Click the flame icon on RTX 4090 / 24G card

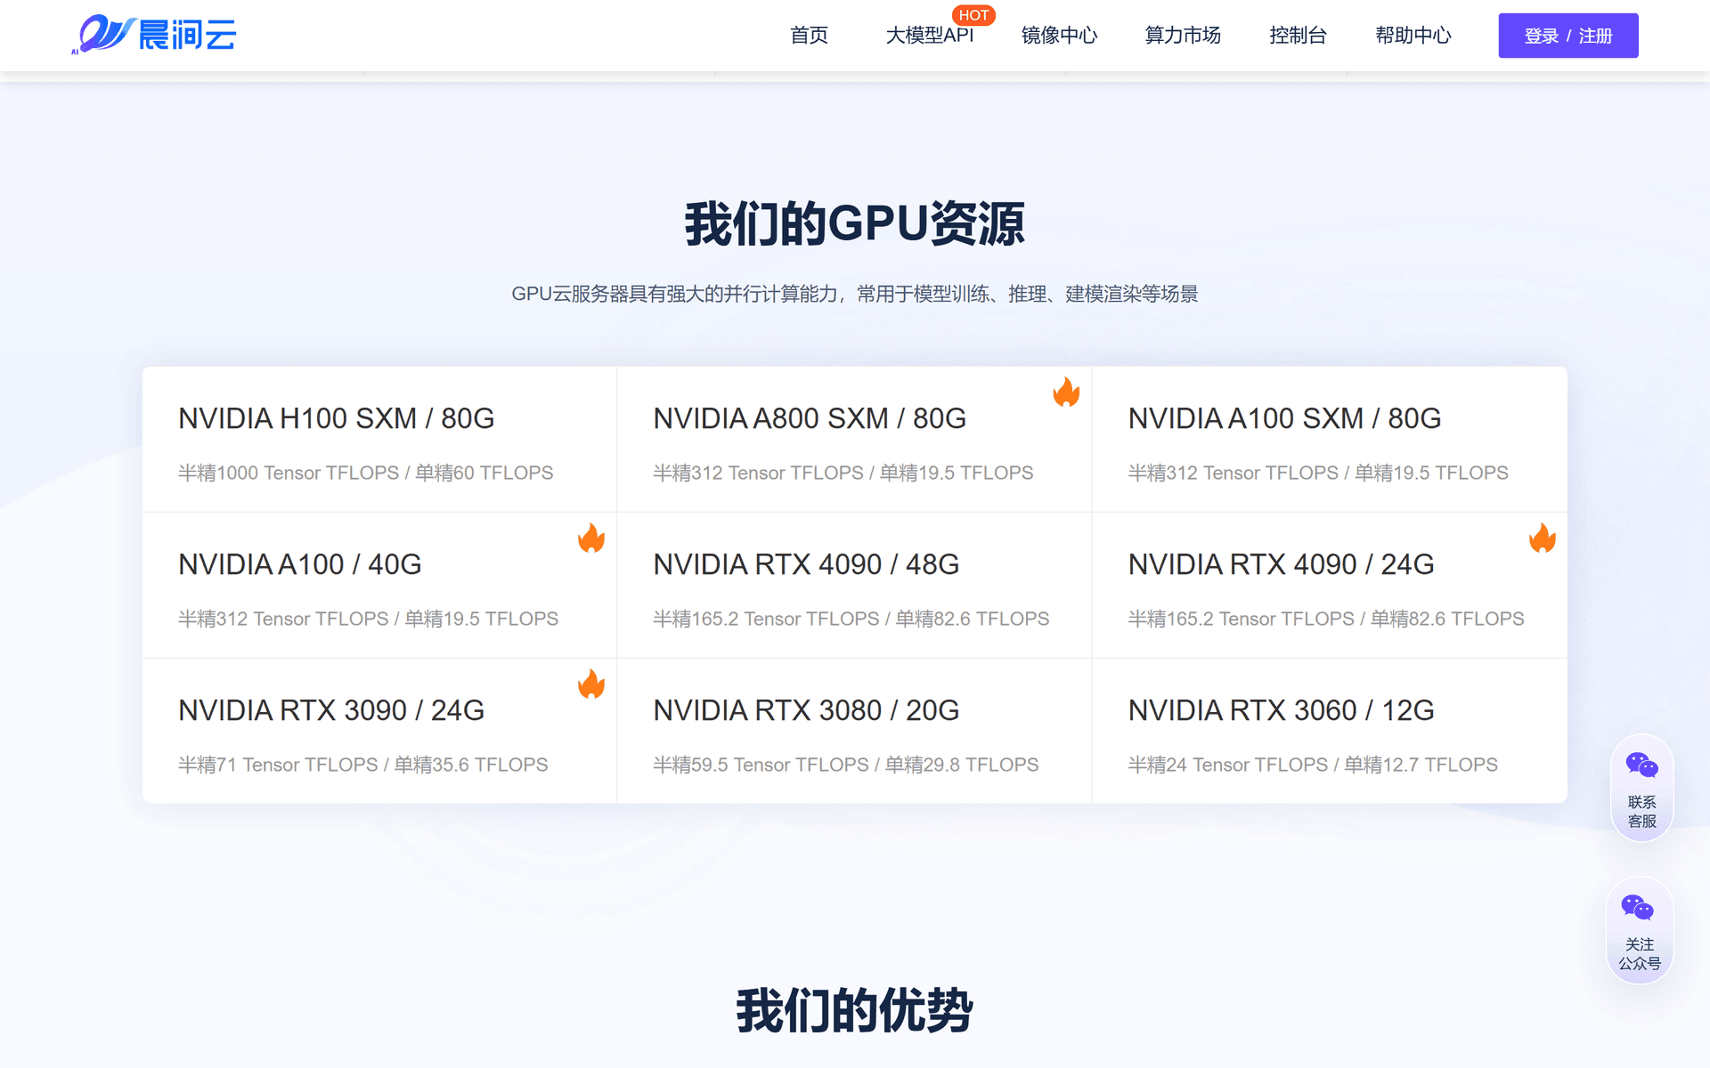[x=1543, y=538]
